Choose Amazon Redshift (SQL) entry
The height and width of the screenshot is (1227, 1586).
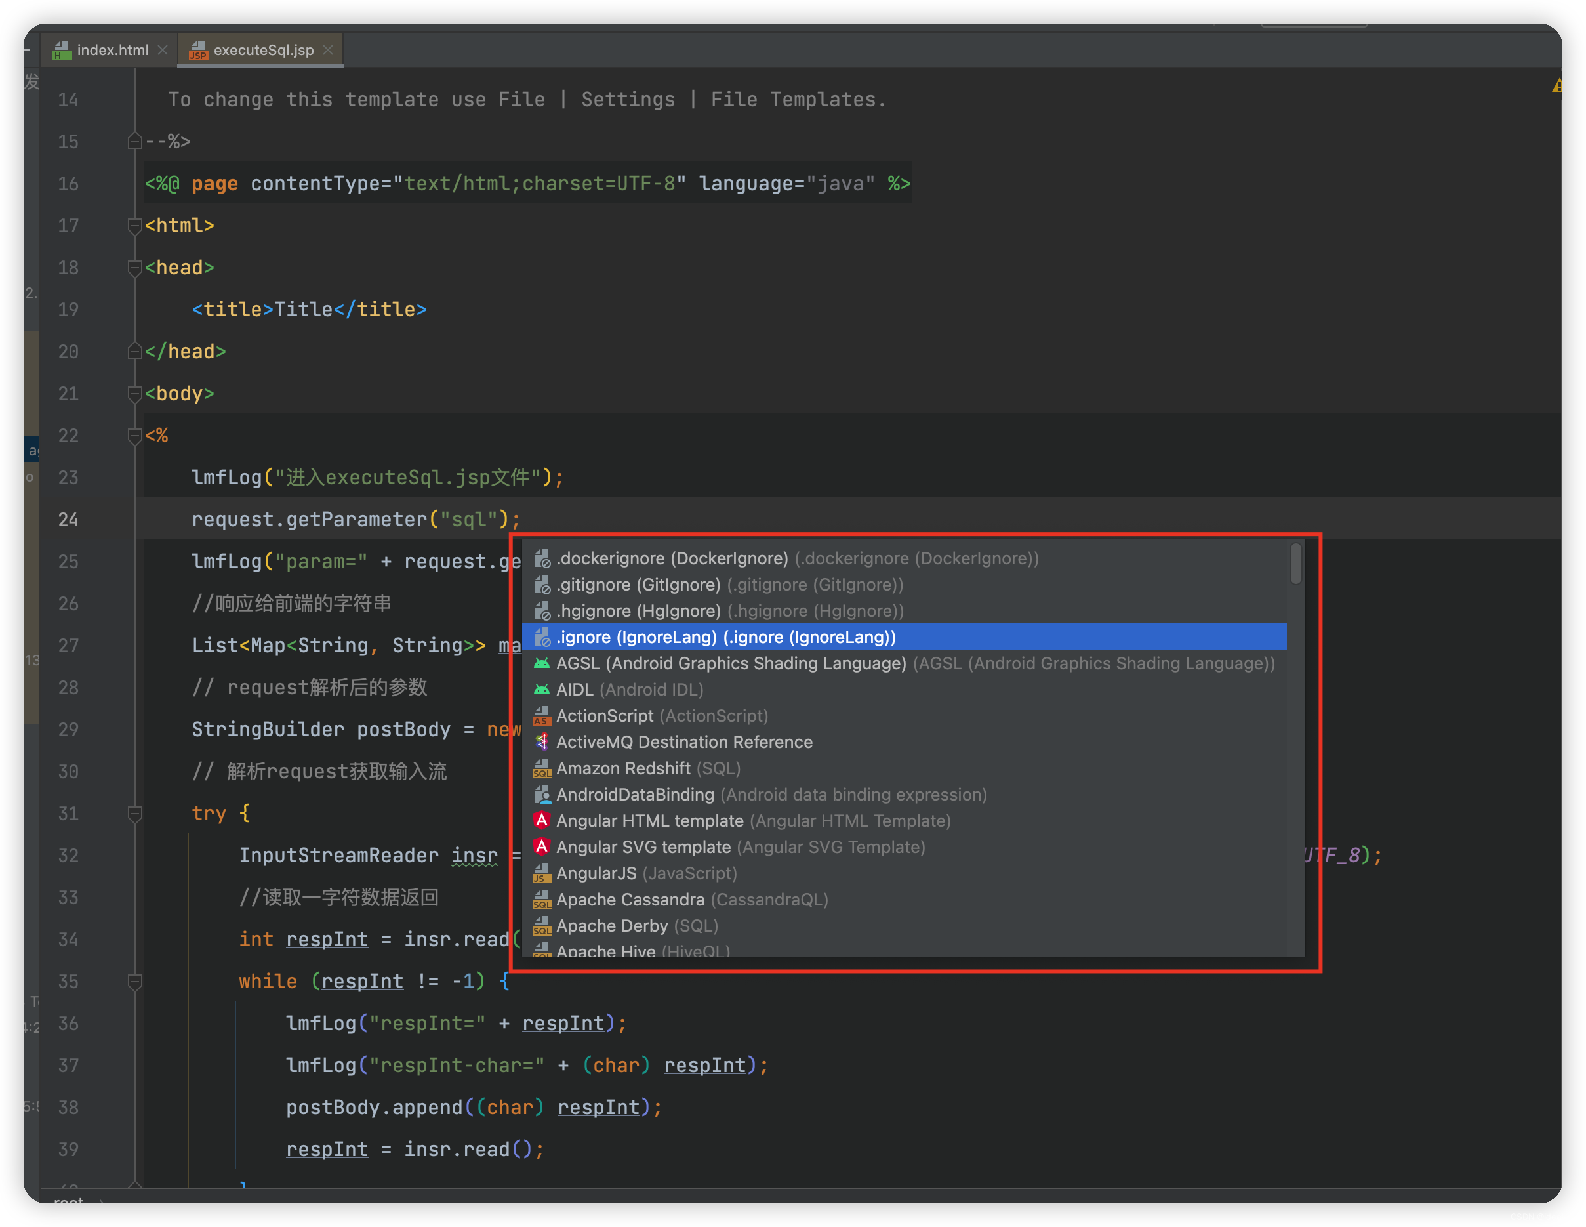(x=904, y=768)
